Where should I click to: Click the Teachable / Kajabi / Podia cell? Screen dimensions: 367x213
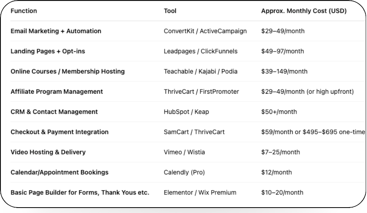(x=201, y=71)
